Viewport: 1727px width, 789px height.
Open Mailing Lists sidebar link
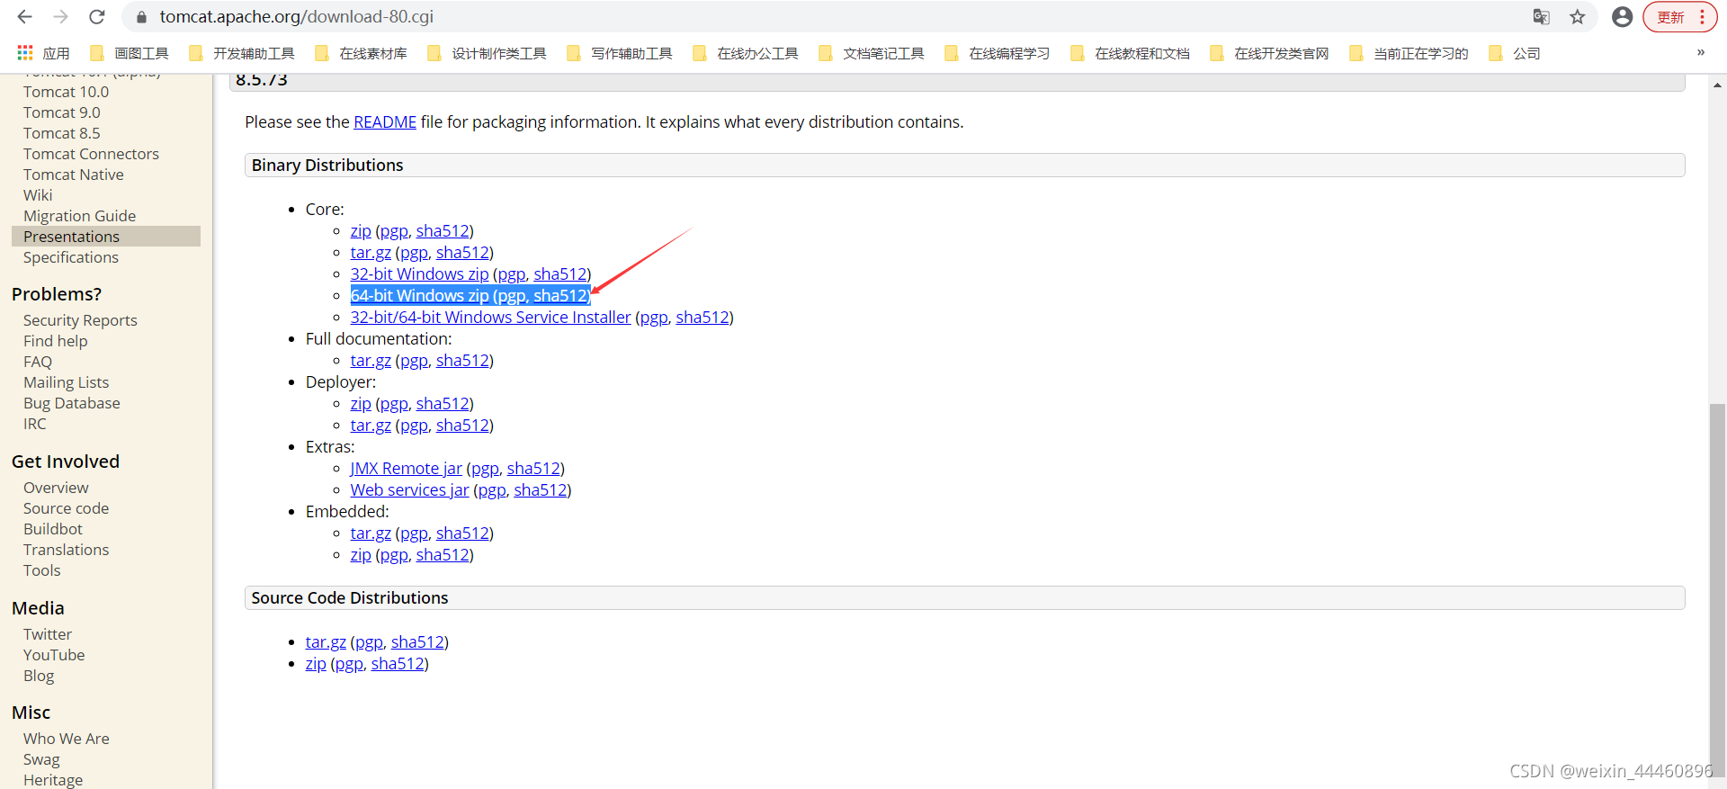[66, 382]
